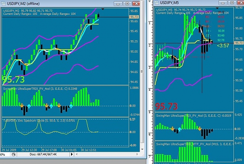244x164 pixels.
Task: Click the '30 Jul 12:51' time axis label
Action: [x=88, y=150]
